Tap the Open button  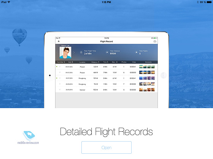[106, 147]
